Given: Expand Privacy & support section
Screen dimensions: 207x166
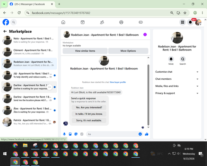Looking at the screenshot, I should [177, 93].
